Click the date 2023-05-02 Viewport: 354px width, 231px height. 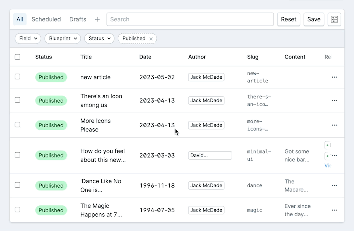pos(157,77)
